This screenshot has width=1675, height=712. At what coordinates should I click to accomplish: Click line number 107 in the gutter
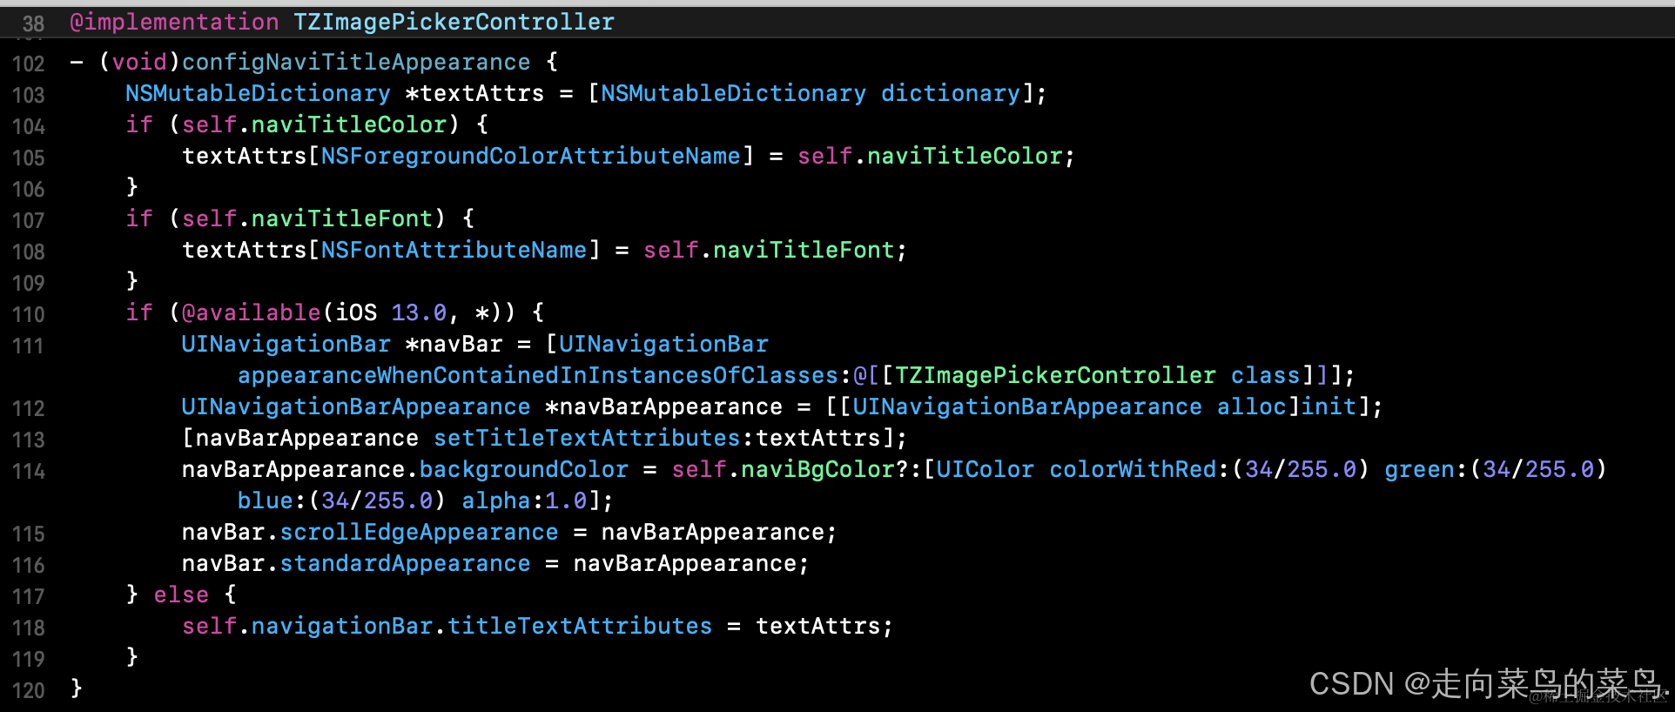click(x=28, y=220)
